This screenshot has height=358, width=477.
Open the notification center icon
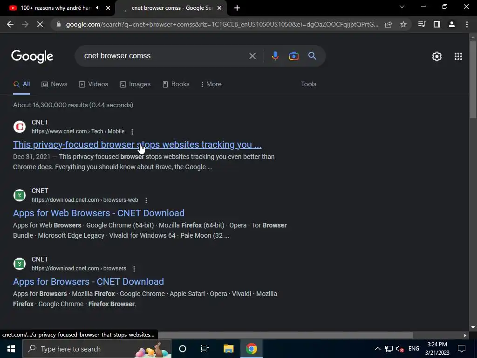pyautogui.click(x=462, y=349)
